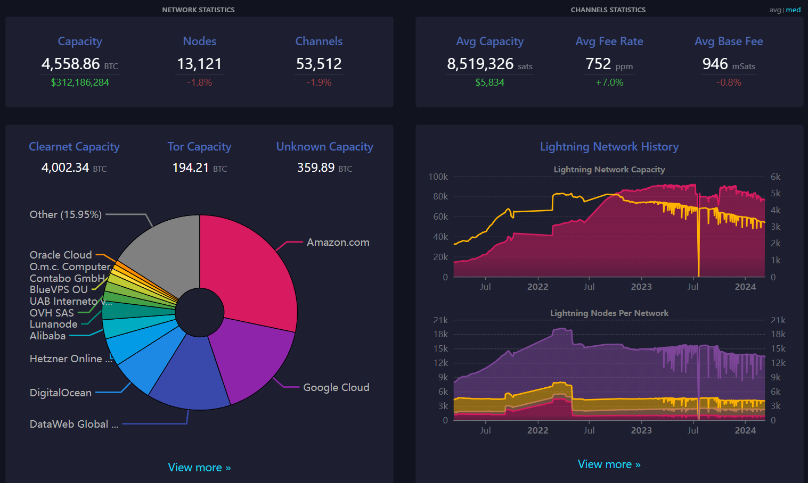This screenshot has height=483, width=808.
Task: Click the Clearnet Capacity heading
Action: click(x=74, y=147)
